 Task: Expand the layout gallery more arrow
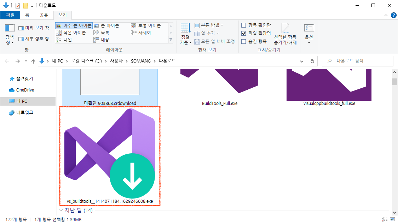(171, 40)
